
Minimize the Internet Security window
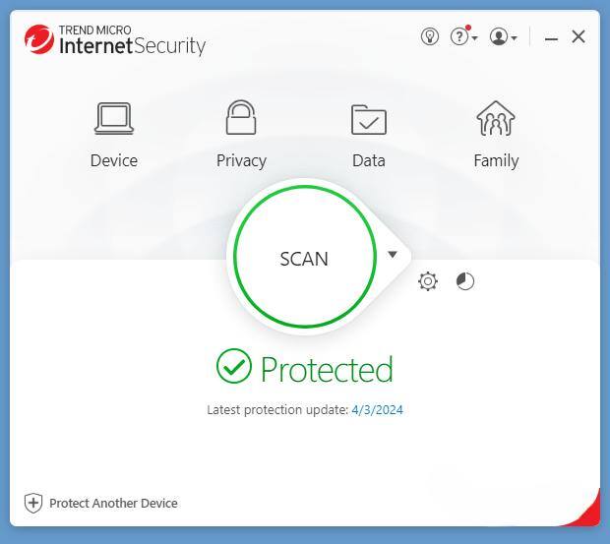[551, 37]
